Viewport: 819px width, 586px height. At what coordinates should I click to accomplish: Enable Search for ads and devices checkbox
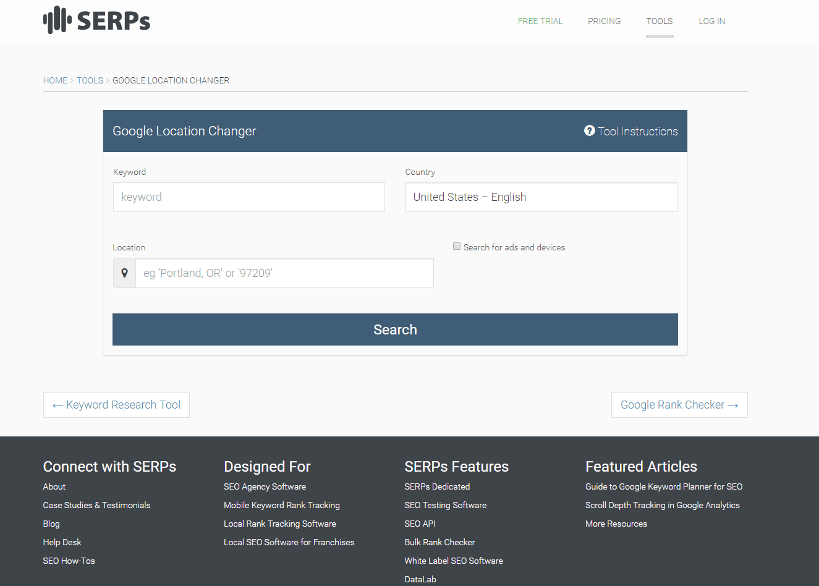pos(457,247)
